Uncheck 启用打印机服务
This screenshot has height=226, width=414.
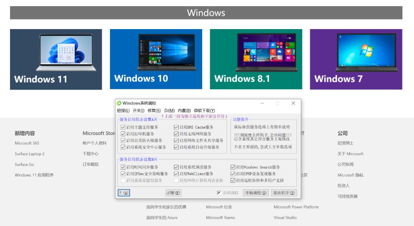(123, 134)
